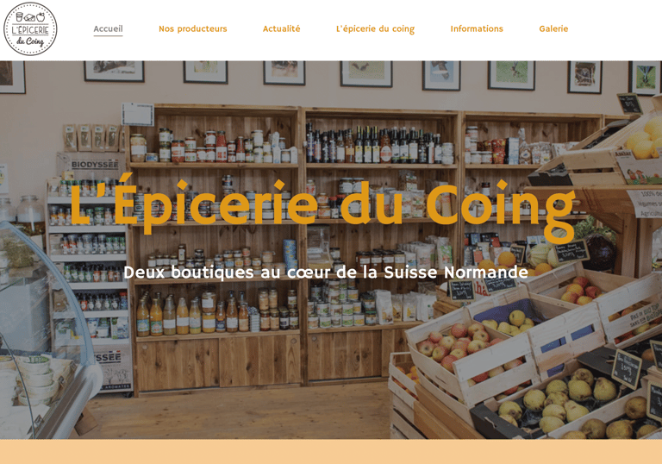Click the L'Épicerie du Coing round logo
Screen dimensions: 662x464
click(30, 29)
